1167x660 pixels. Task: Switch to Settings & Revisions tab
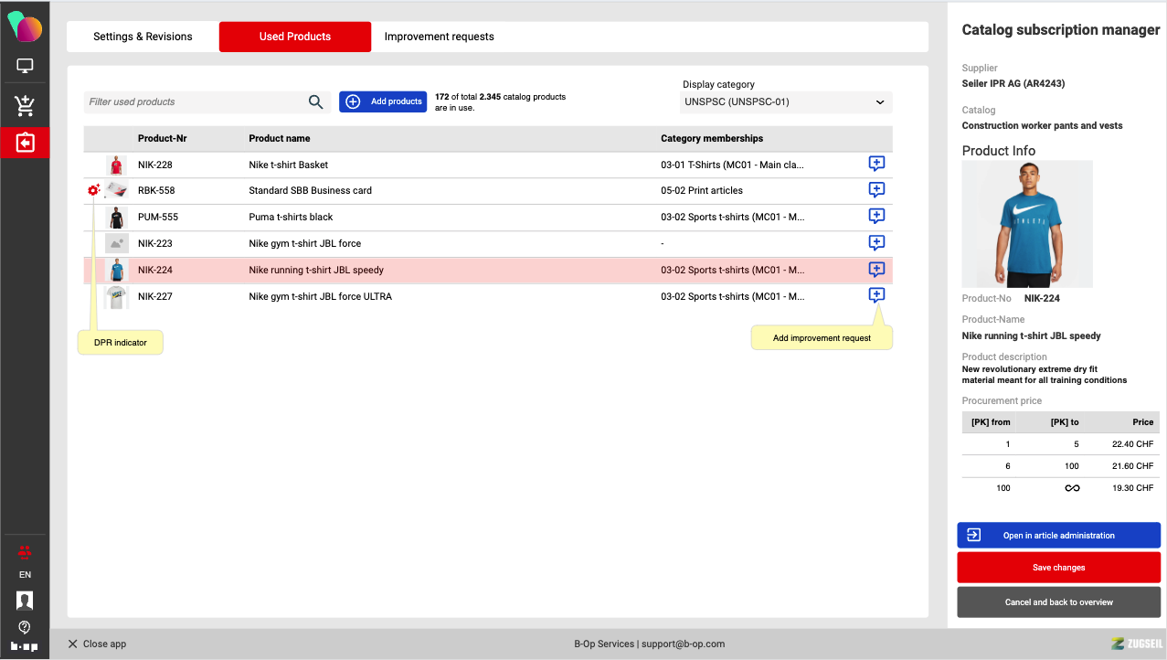pyautogui.click(x=143, y=37)
